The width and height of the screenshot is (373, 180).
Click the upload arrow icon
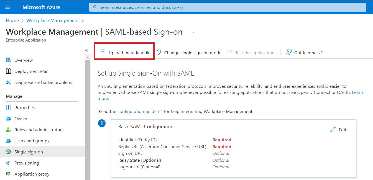(x=103, y=53)
